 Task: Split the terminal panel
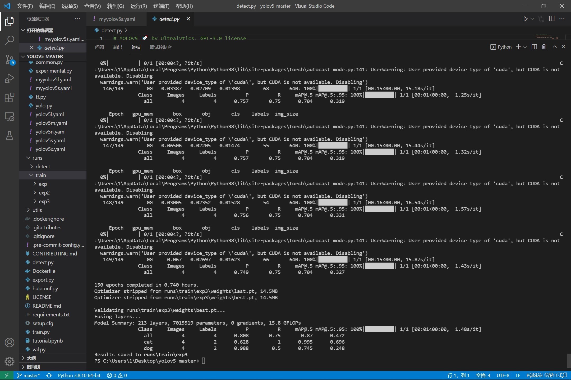click(x=534, y=47)
